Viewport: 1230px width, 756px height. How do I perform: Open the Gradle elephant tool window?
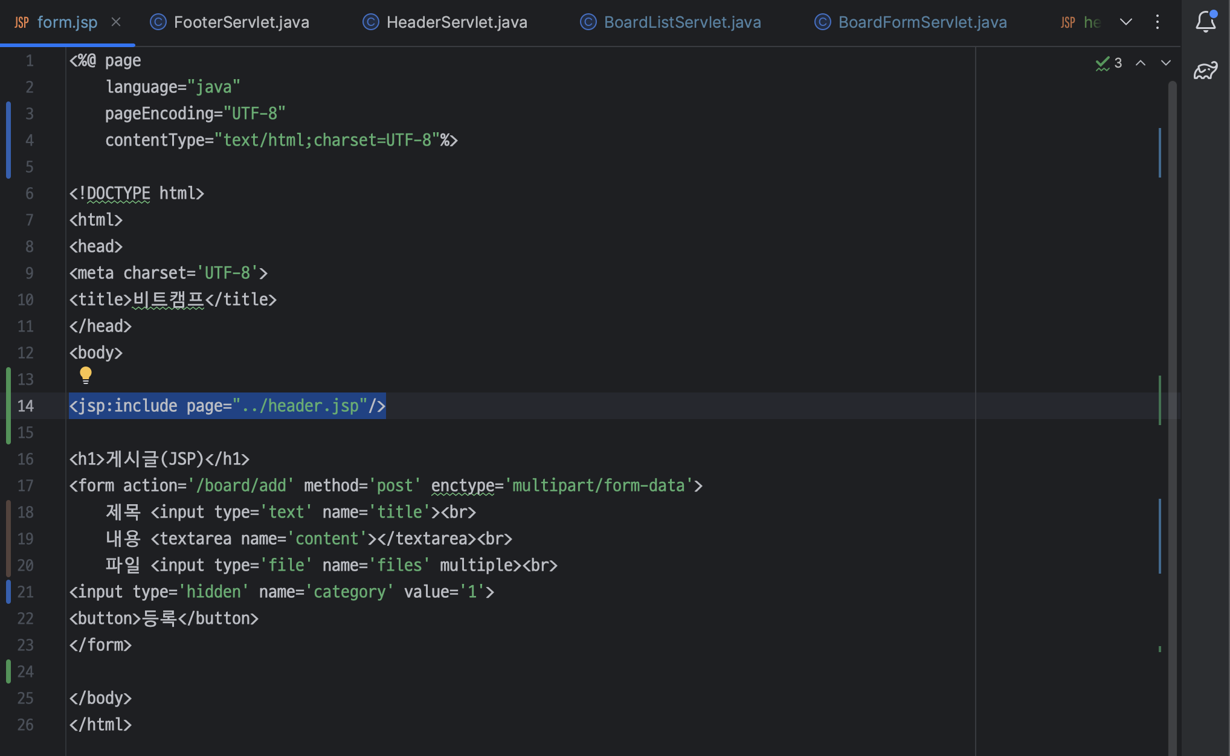point(1205,71)
